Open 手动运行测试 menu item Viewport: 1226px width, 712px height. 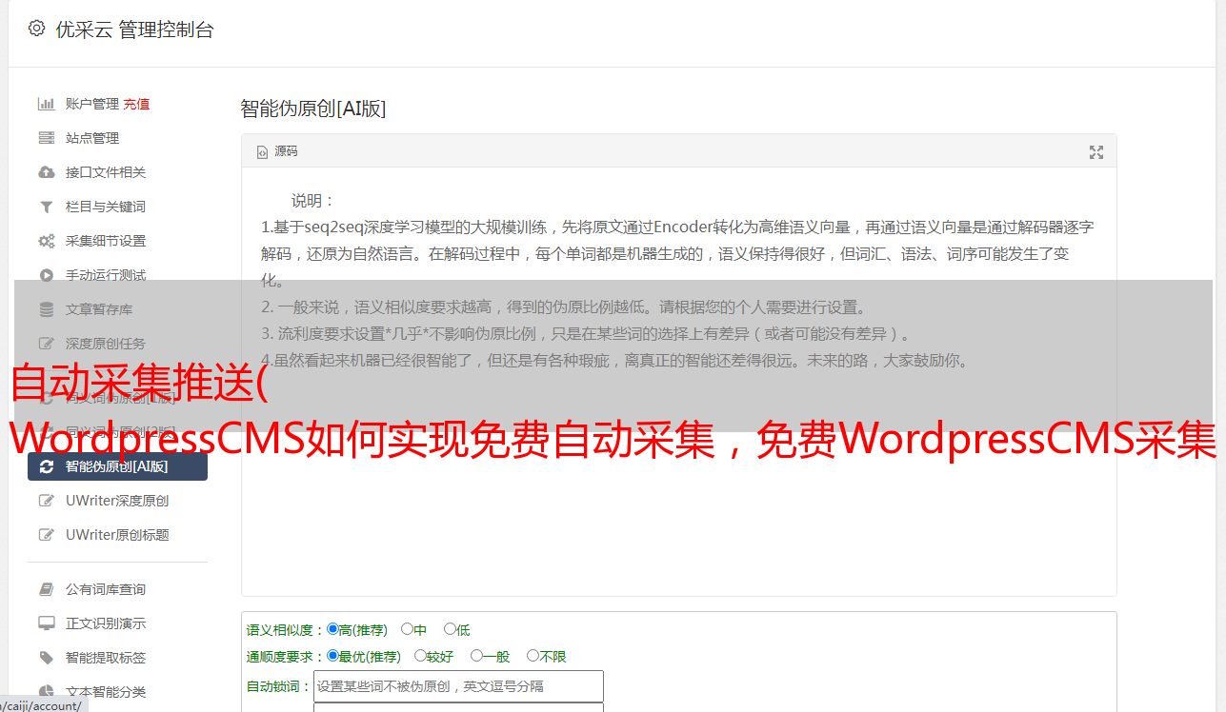[106, 275]
